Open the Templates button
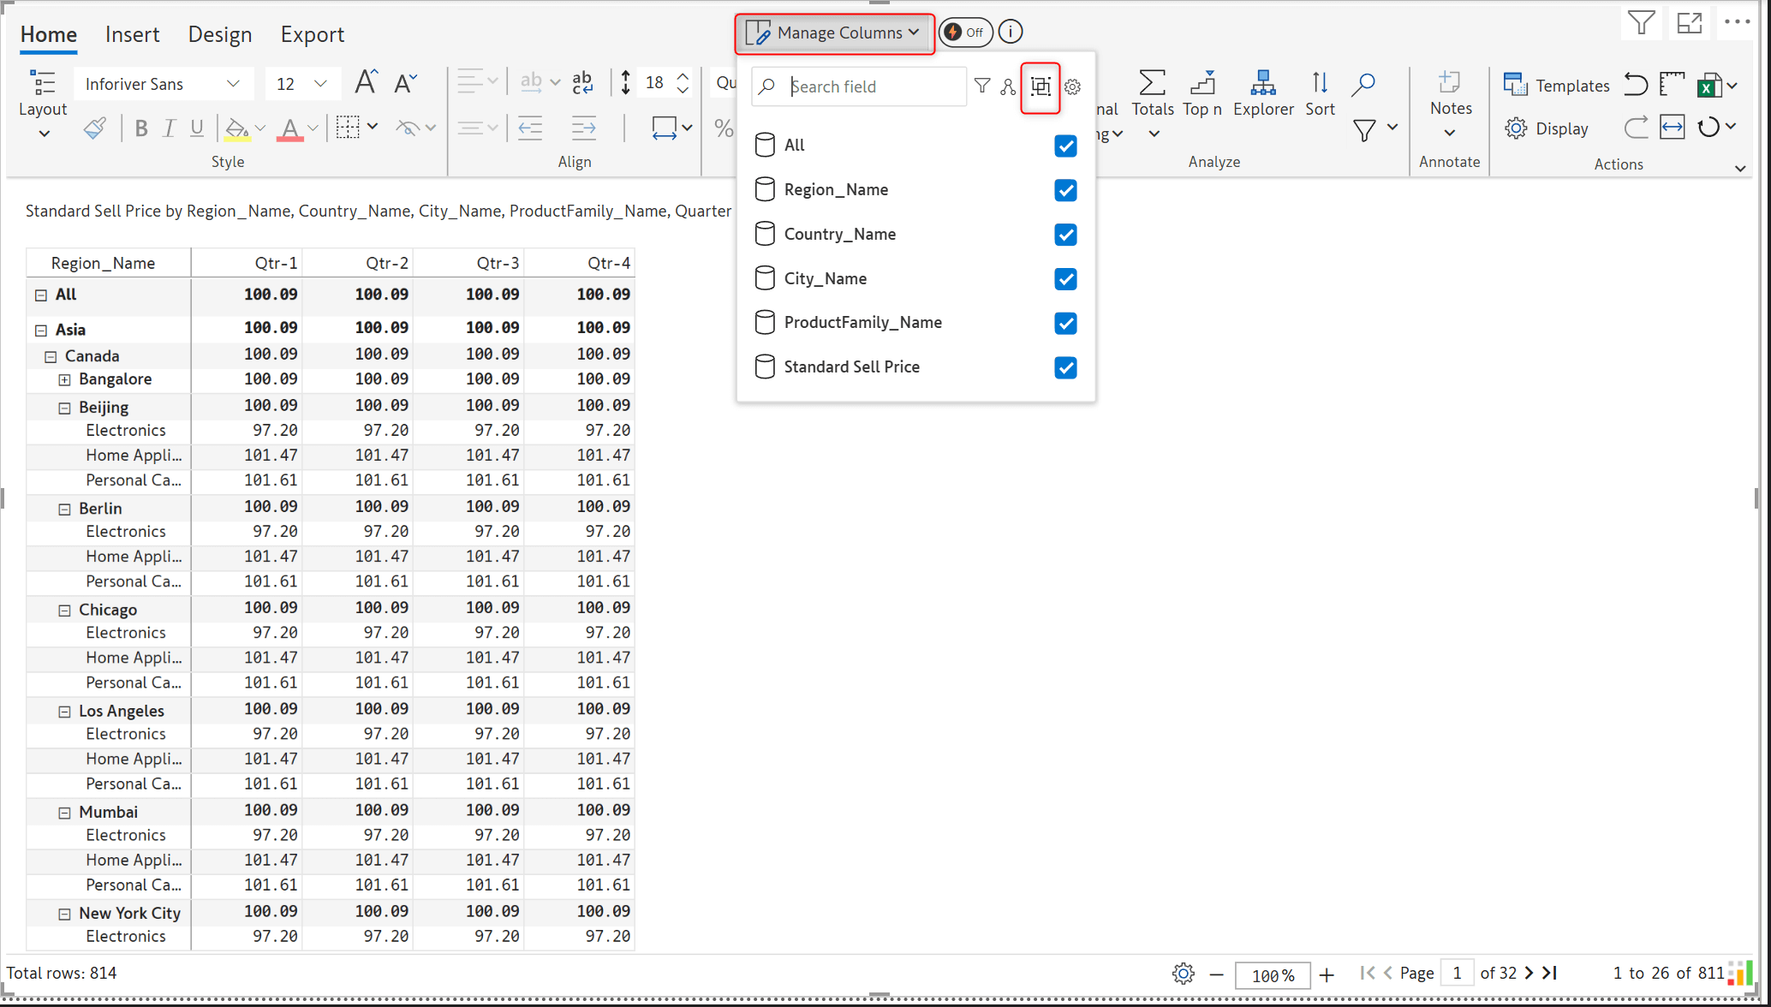This screenshot has height=1007, width=1771. point(1556,86)
